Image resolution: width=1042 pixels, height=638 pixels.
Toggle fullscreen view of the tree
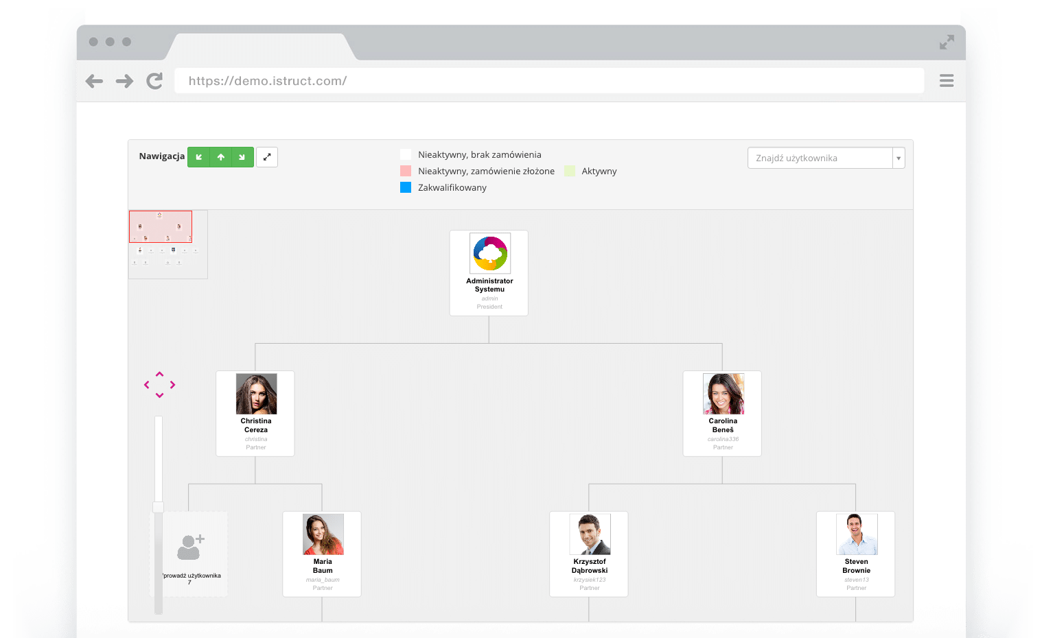click(x=267, y=157)
